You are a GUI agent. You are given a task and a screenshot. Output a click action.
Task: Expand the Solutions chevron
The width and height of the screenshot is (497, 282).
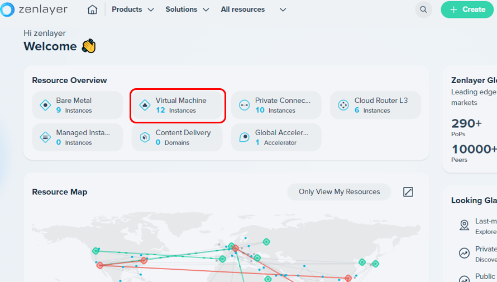pos(206,10)
